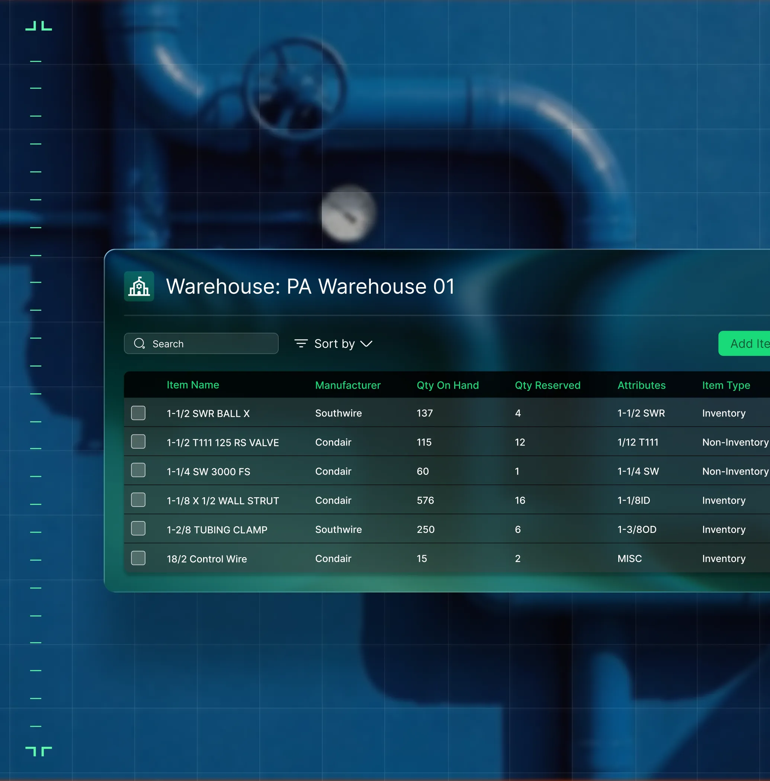Click reserved quantity 4
The height and width of the screenshot is (781, 770).
[518, 413]
